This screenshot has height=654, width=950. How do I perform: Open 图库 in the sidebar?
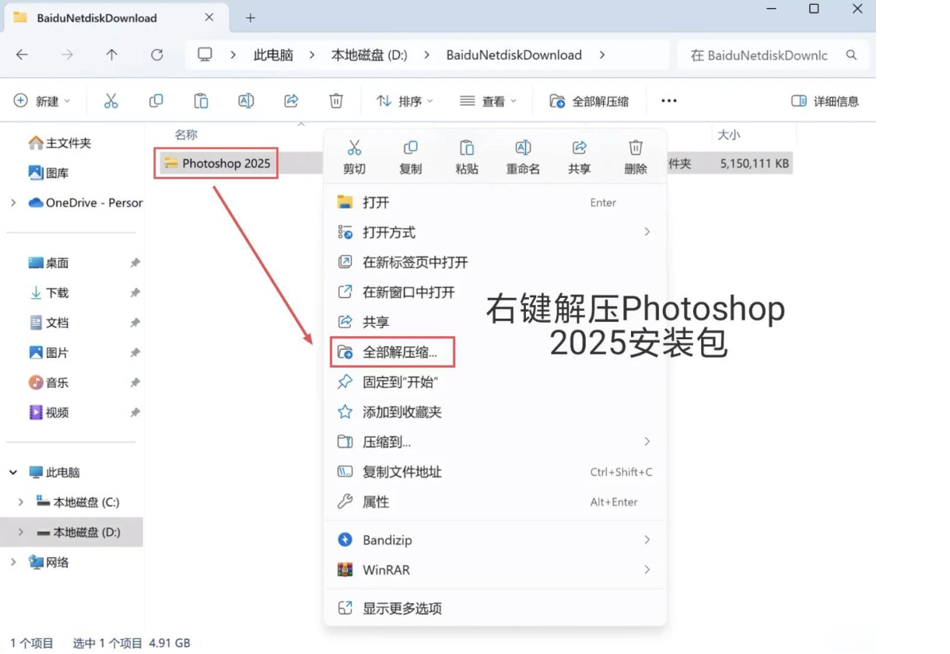point(49,173)
